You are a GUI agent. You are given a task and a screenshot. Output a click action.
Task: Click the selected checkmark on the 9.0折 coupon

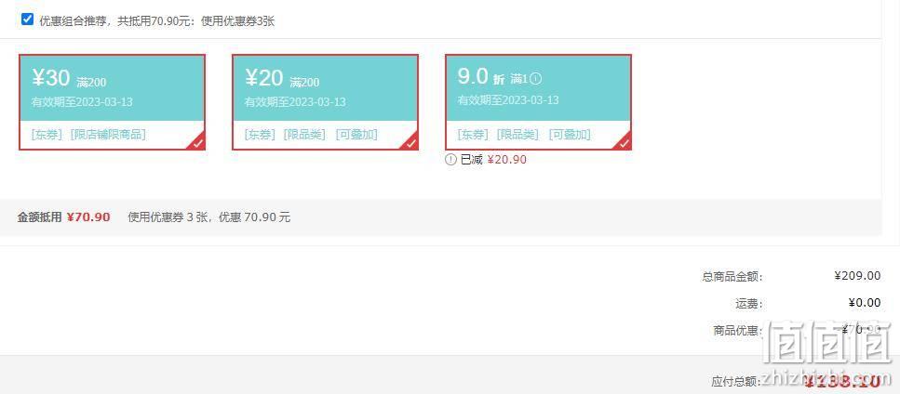[x=624, y=142]
